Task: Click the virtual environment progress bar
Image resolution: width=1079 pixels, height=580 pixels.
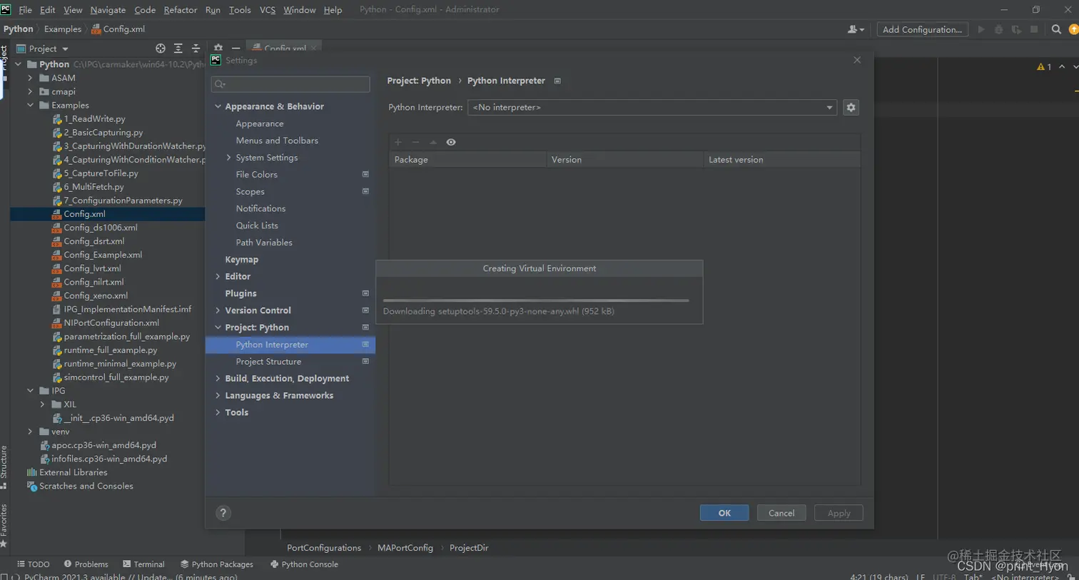Action: (536, 300)
